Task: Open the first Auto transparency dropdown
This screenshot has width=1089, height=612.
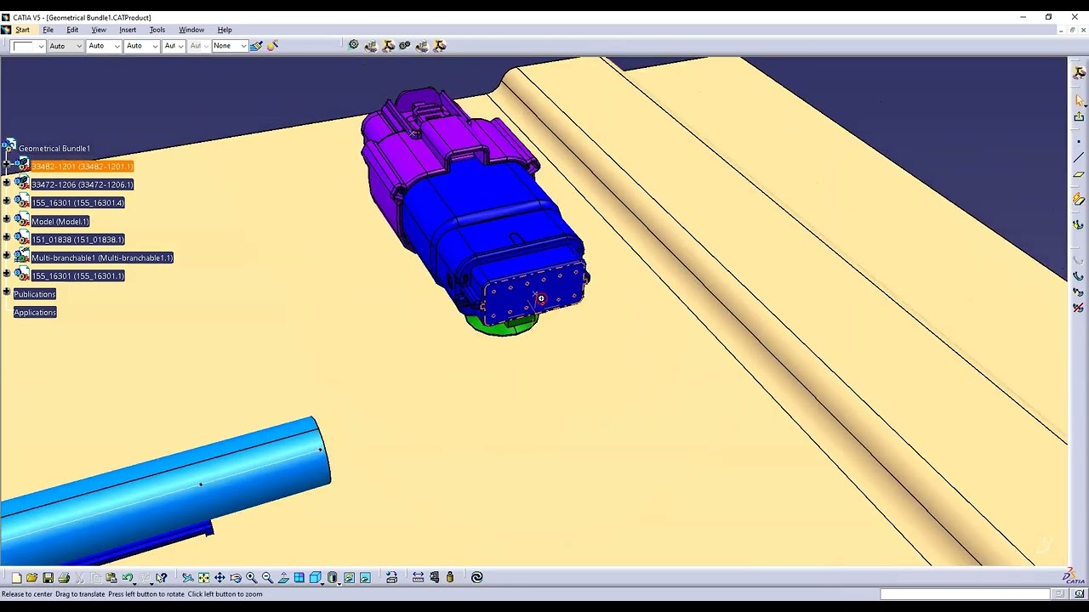Action: point(65,46)
